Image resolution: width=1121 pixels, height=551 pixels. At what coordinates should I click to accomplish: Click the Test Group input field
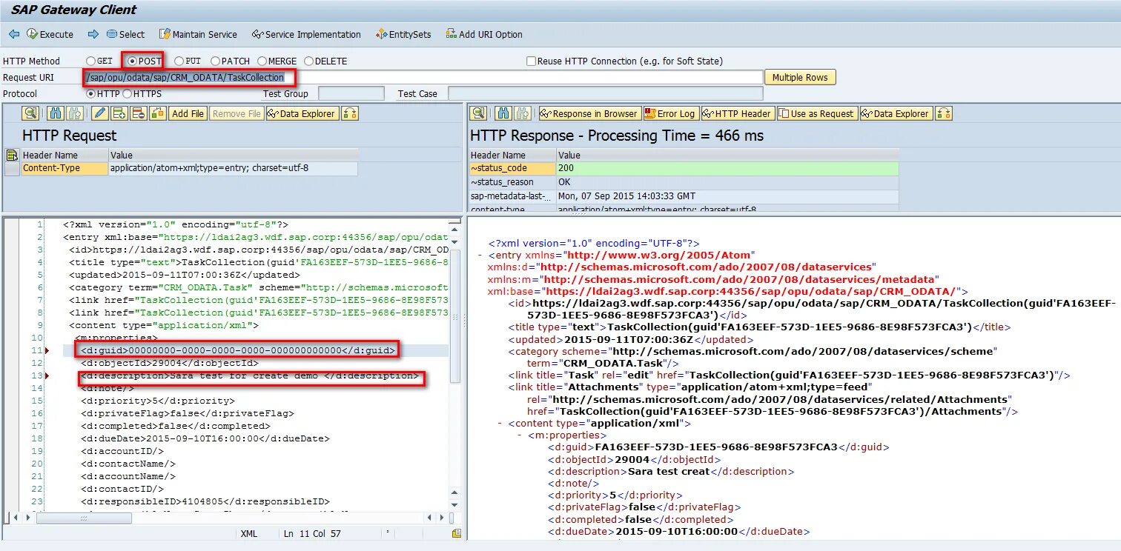click(x=351, y=94)
